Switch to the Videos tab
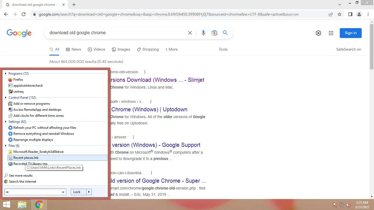Screen dimensions: 374x210 (96, 49)
